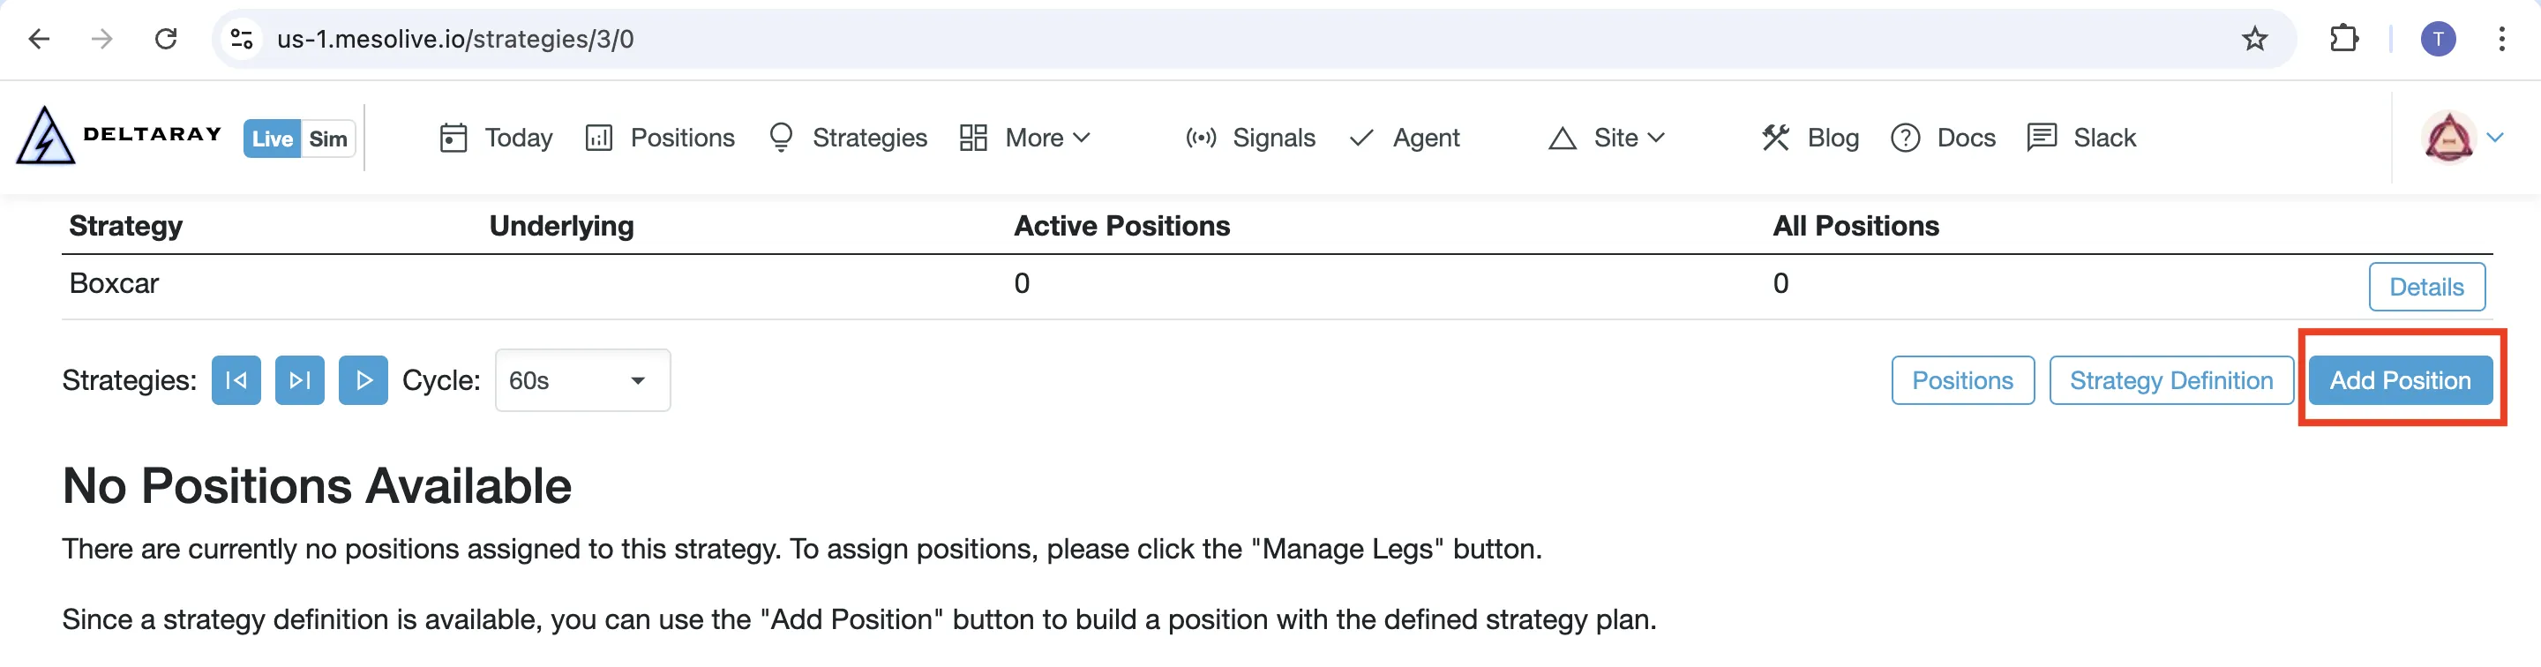
Task: Open Slack chat link
Action: pyautogui.click(x=2081, y=139)
